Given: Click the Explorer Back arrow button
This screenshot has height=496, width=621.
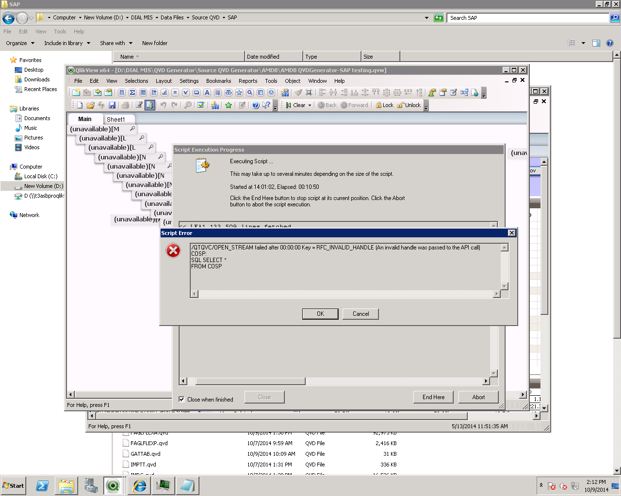Looking at the screenshot, I should [x=8, y=18].
